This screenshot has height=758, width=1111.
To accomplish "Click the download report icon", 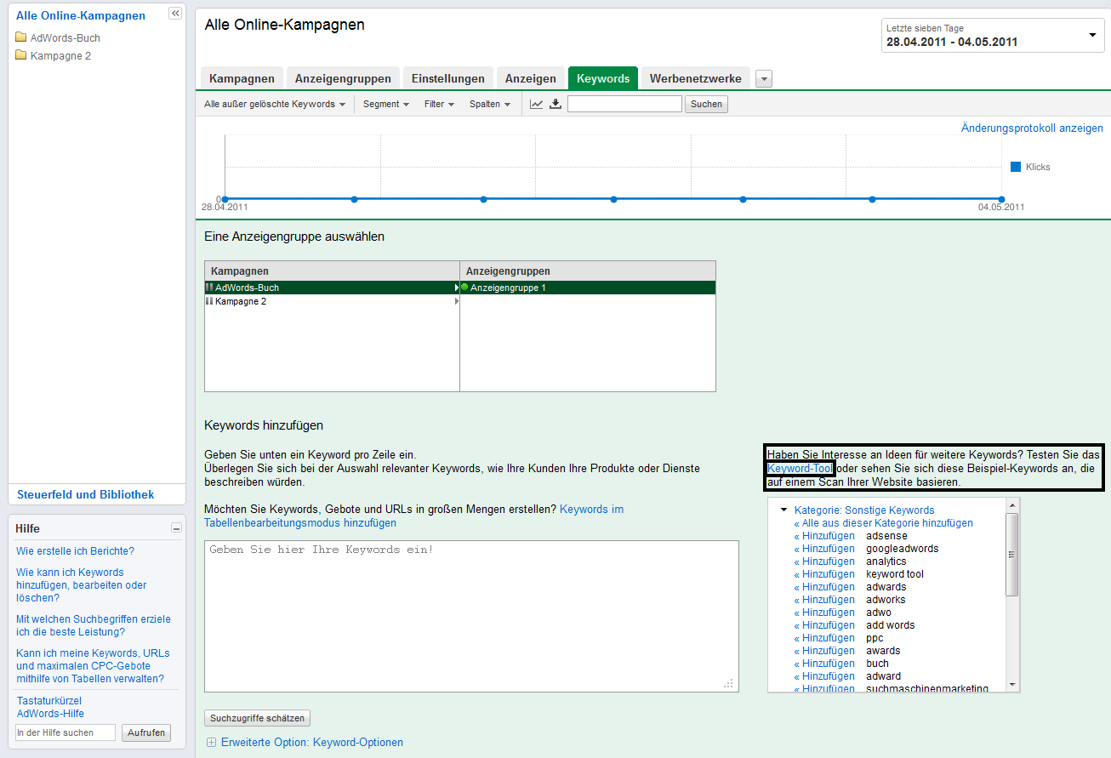I will tap(555, 104).
